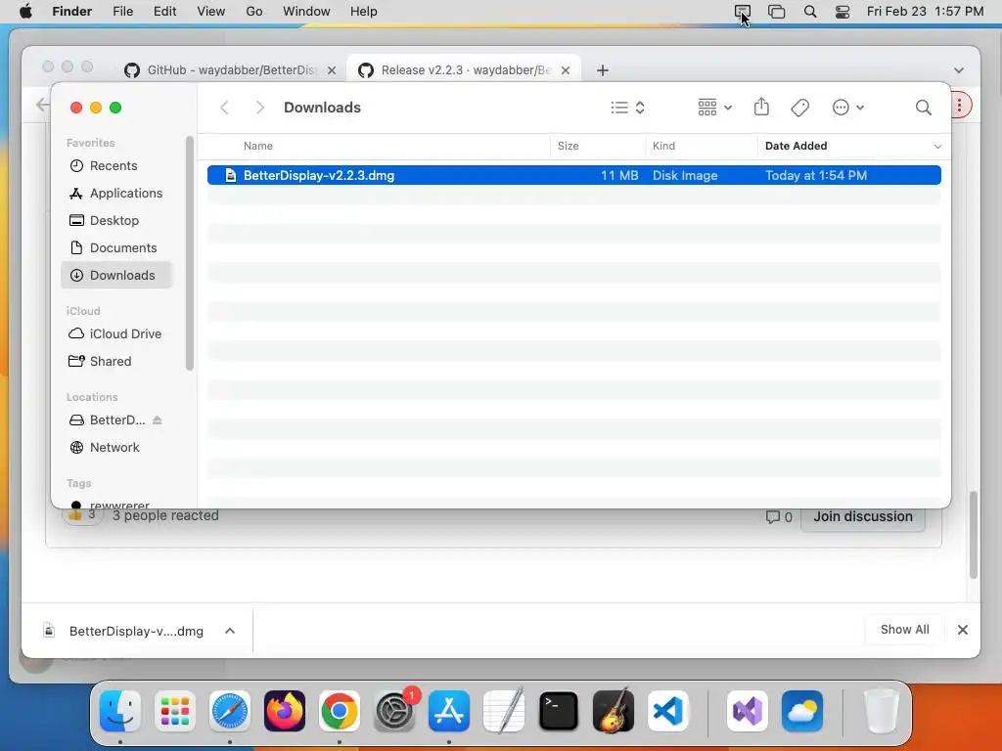Close the Release v2.2.3 tab

click(x=566, y=70)
